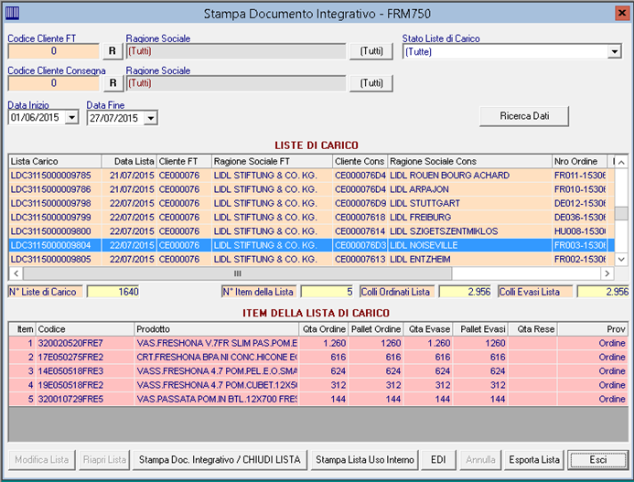Select row LDC311500009799

pyautogui.click(x=311, y=218)
